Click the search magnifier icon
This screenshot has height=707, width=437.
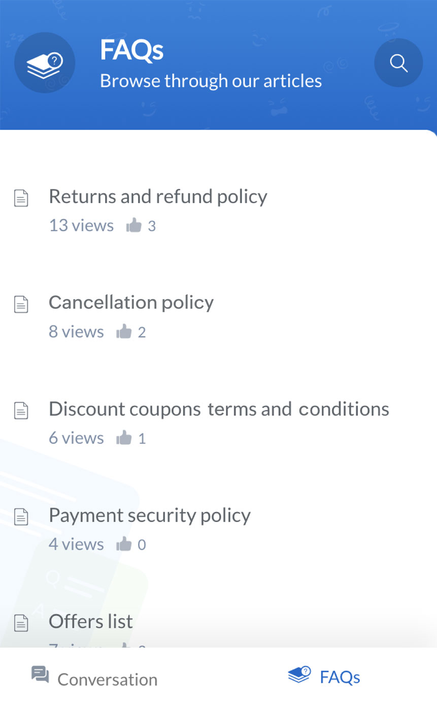tap(398, 63)
